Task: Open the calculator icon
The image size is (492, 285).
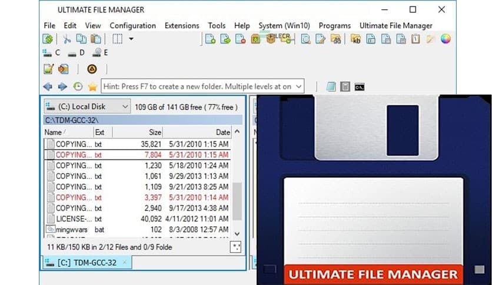Action: [345, 87]
